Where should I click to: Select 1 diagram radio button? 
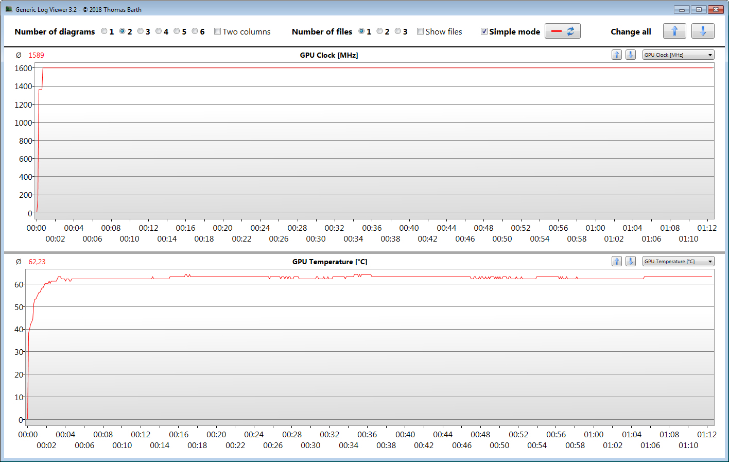point(104,31)
